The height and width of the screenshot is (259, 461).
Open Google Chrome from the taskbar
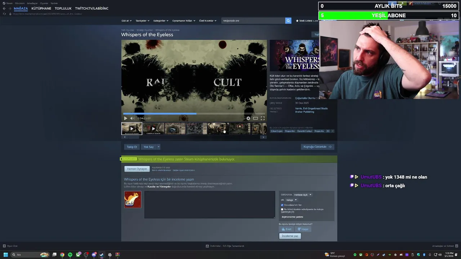coord(62,255)
